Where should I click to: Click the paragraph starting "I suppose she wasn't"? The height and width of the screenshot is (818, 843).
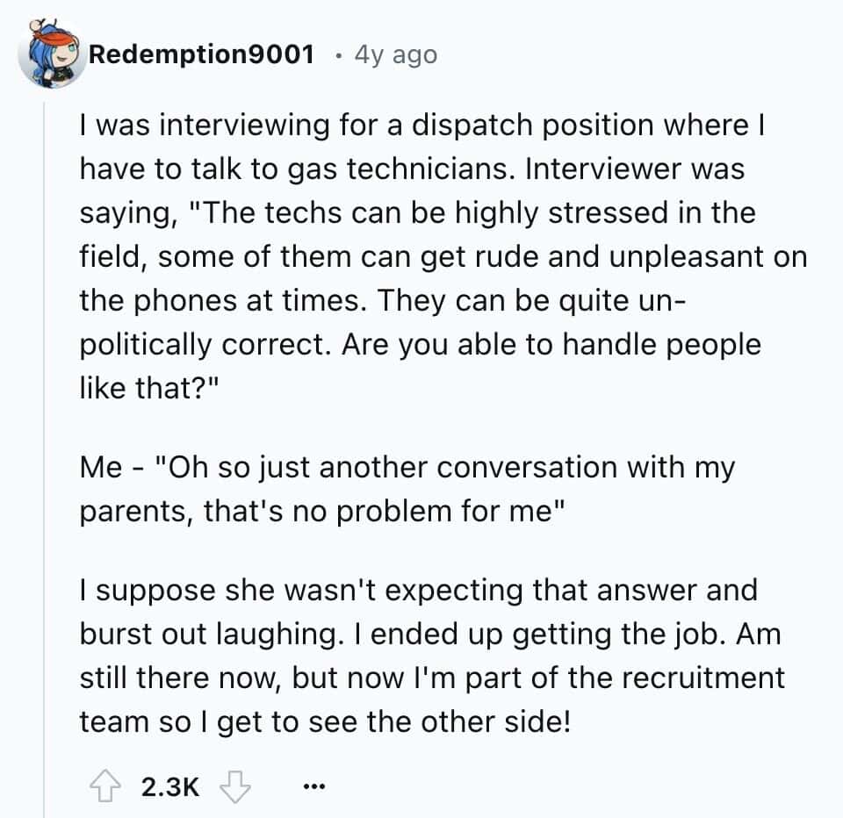[430, 655]
